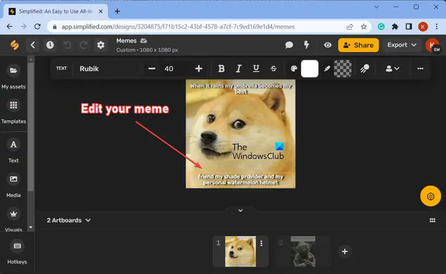Select bottom meme caption text
The width and height of the screenshot is (446, 274).
[x=241, y=179]
